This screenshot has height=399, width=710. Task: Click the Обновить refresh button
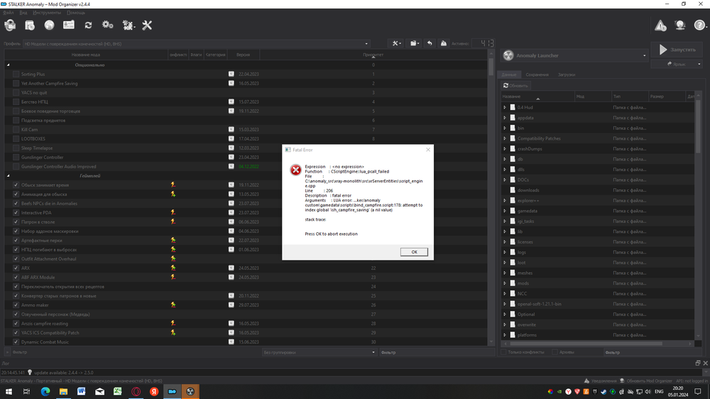[515, 86]
